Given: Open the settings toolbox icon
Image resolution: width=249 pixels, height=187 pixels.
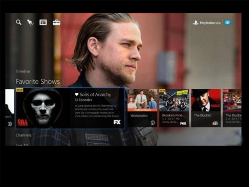Looking at the screenshot, I should point(56,22).
